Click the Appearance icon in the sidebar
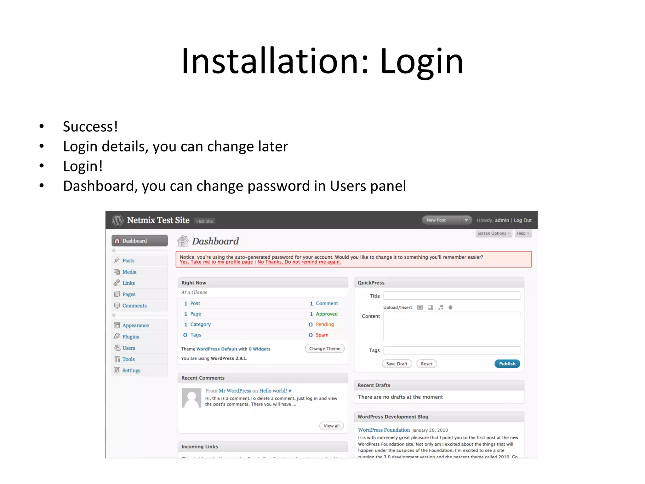Screen dimensions: 645x484 click(117, 325)
